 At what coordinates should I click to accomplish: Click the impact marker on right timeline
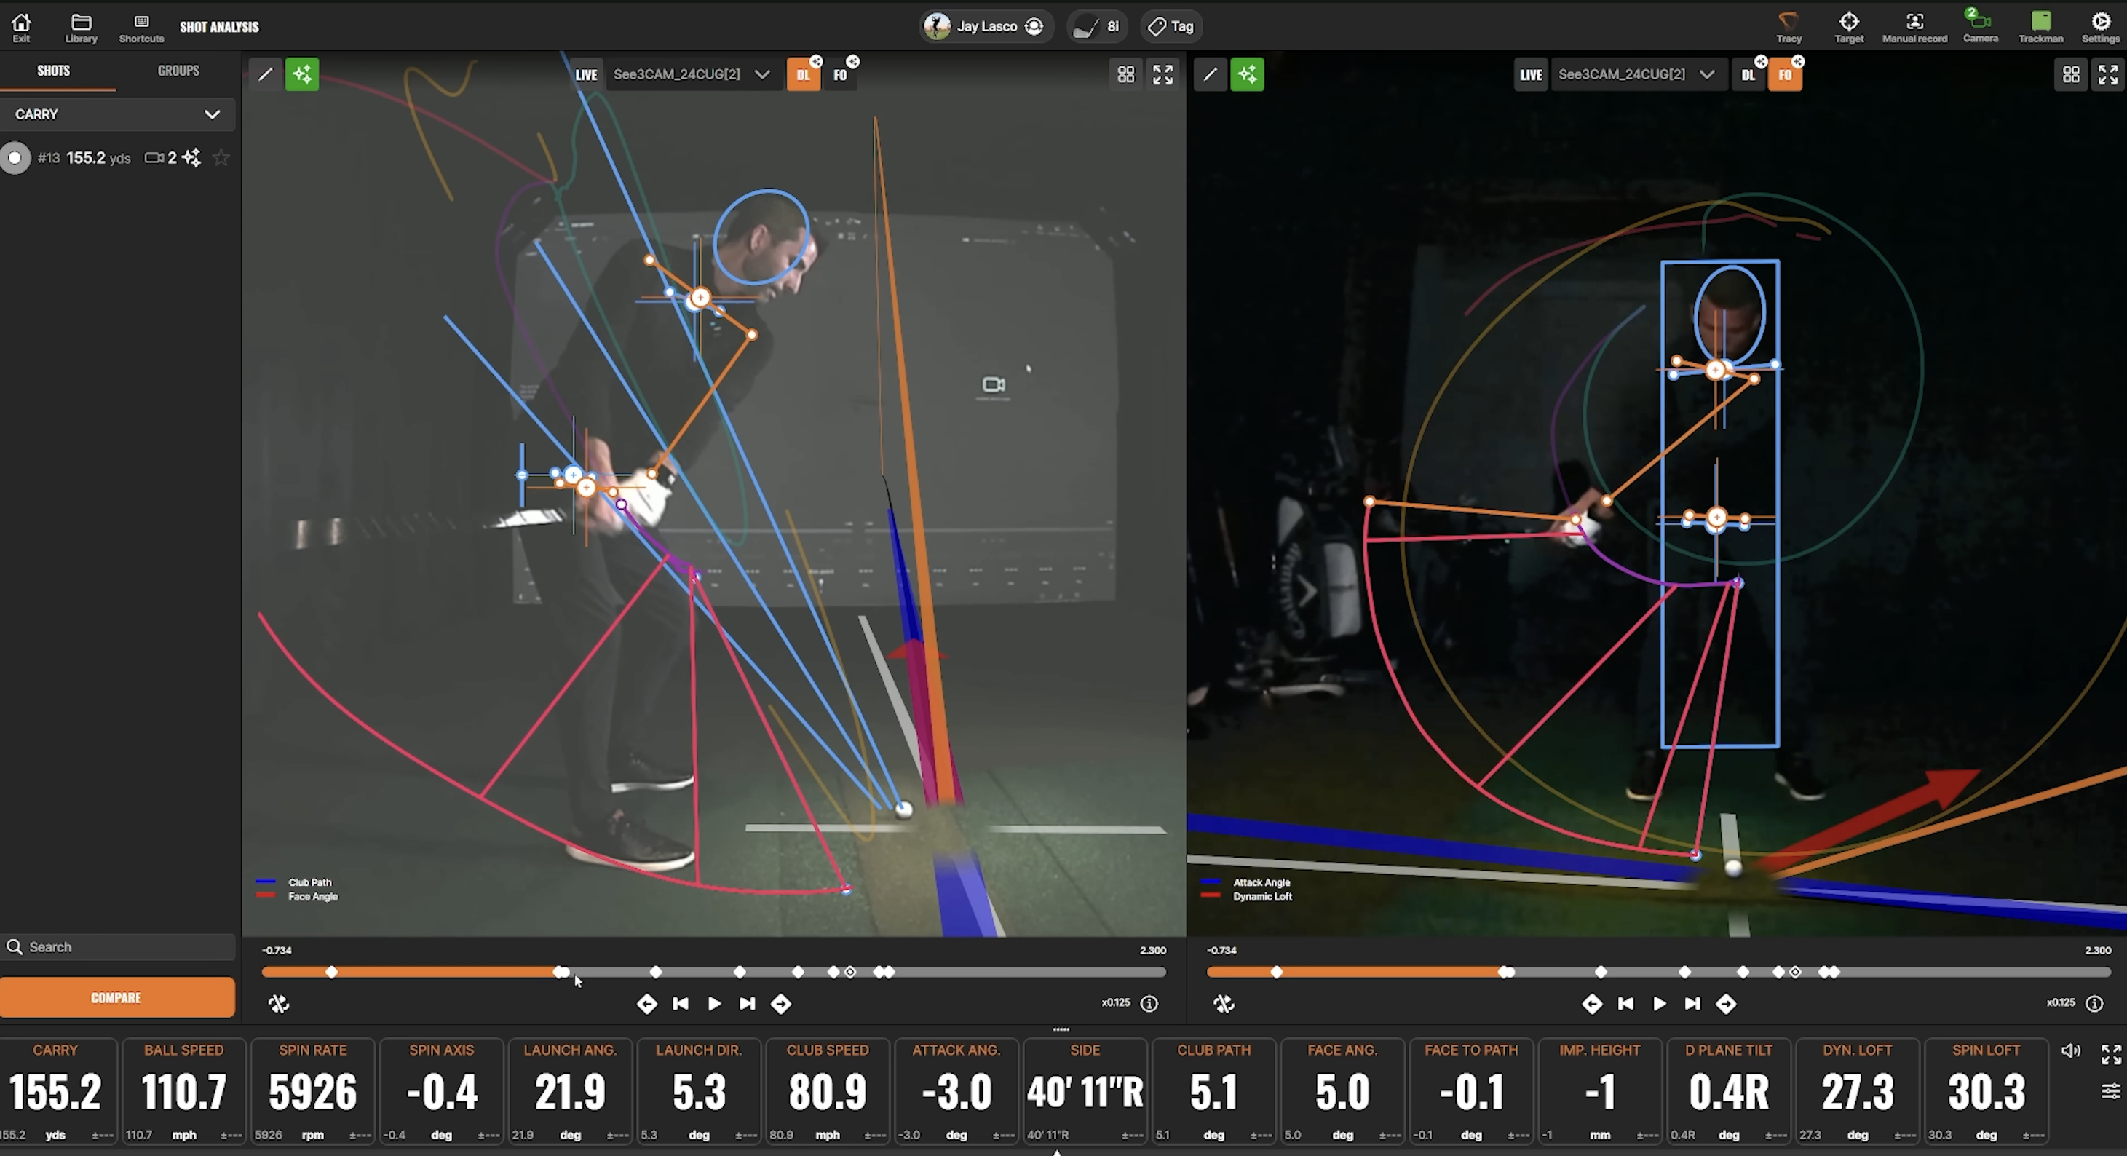[1795, 972]
